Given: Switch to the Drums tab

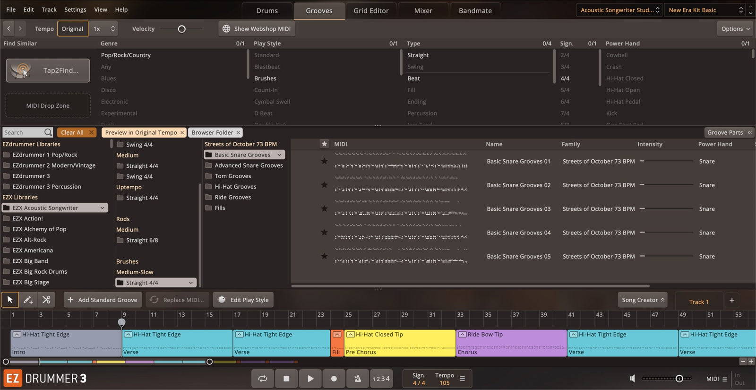Looking at the screenshot, I should [x=267, y=10].
